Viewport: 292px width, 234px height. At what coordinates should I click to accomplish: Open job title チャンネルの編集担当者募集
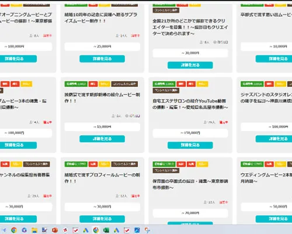click(x=25, y=175)
